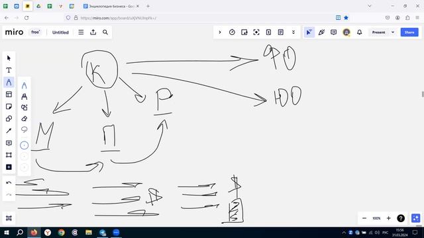Open the browser application menu
Viewport: 424px width, 238px height.
point(417,18)
